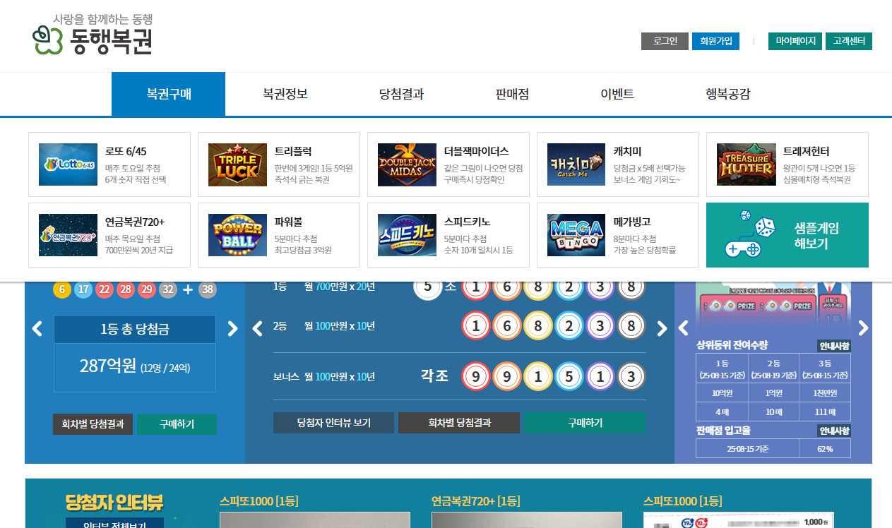This screenshot has width=892, height=528.
Task: Open the 더블잭마이더스 title link
Action: (x=476, y=151)
